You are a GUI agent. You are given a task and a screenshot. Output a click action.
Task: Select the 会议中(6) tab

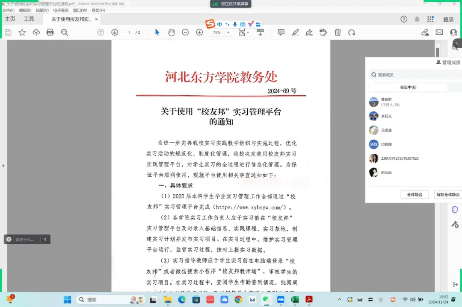pos(408,88)
